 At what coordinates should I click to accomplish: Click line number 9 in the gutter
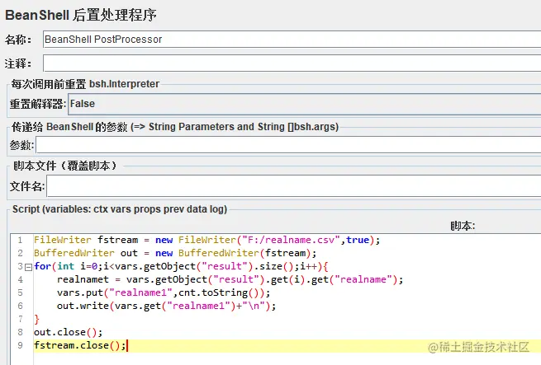pos(20,345)
